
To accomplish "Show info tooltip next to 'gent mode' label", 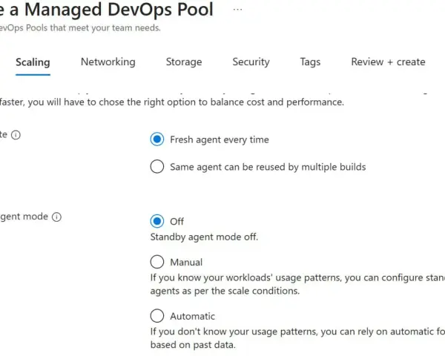I will pyautogui.click(x=57, y=217).
